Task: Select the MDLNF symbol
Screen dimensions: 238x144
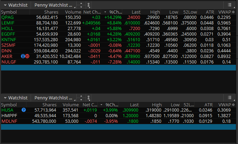Action: coord(9,121)
